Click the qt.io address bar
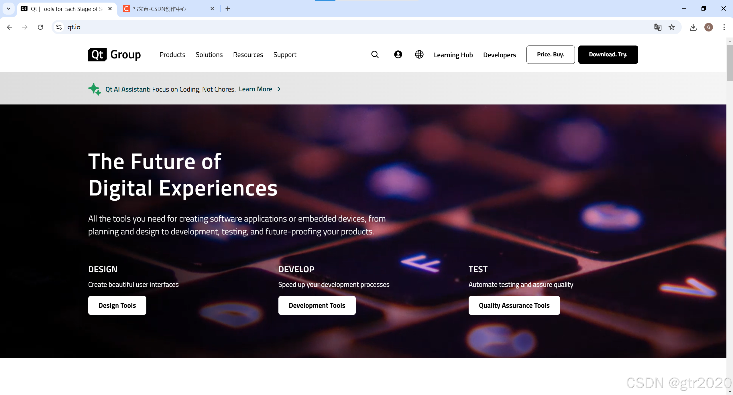The height and width of the screenshot is (395, 733). point(344,27)
